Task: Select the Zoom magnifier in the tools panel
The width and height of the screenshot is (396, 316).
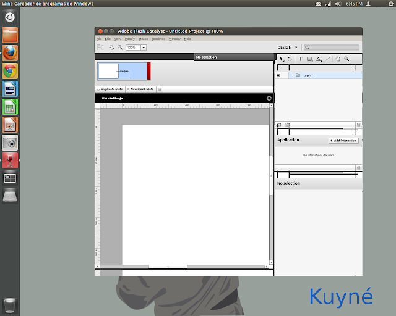Action: point(346,59)
